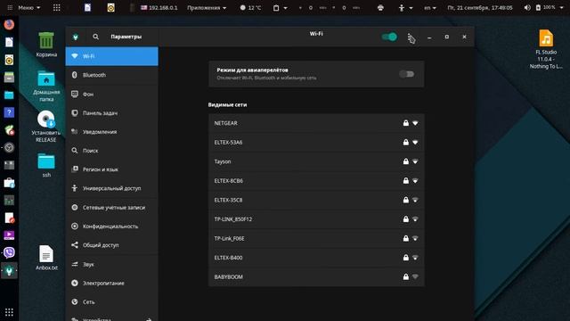Click the Settings app icon in header
This screenshot has width=570, height=321.
point(75,37)
